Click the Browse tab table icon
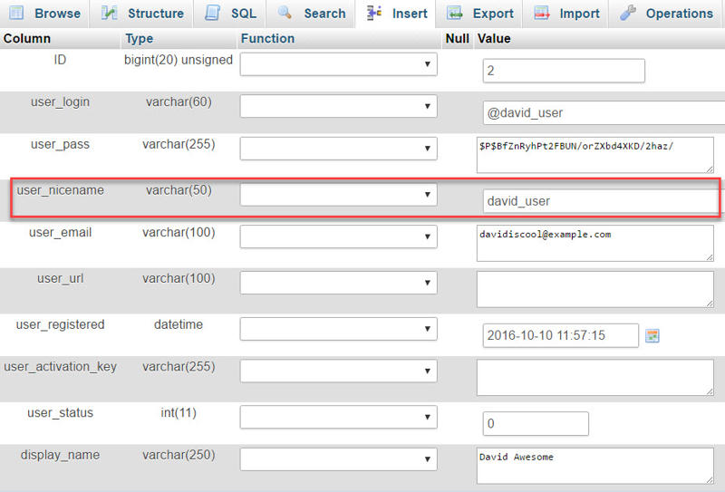Screen dimensions: 725x492 (16, 13)
